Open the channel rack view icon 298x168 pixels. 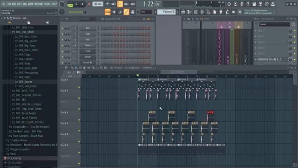[196, 12]
